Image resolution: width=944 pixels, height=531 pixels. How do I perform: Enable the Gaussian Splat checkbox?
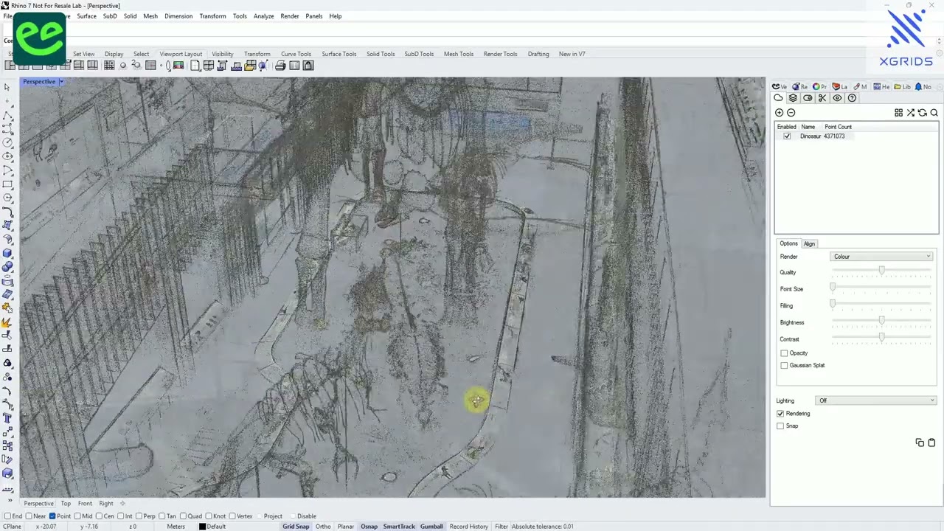coord(784,366)
